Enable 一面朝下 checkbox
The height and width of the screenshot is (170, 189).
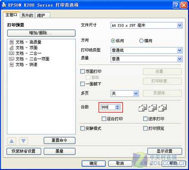click(82, 84)
